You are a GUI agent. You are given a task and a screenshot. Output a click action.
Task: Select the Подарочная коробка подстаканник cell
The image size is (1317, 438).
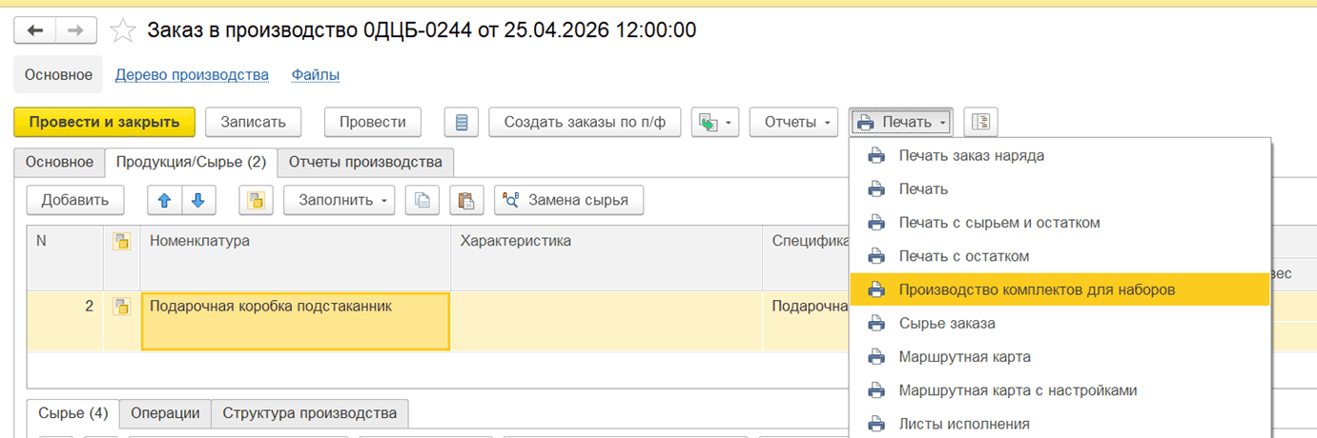295,321
